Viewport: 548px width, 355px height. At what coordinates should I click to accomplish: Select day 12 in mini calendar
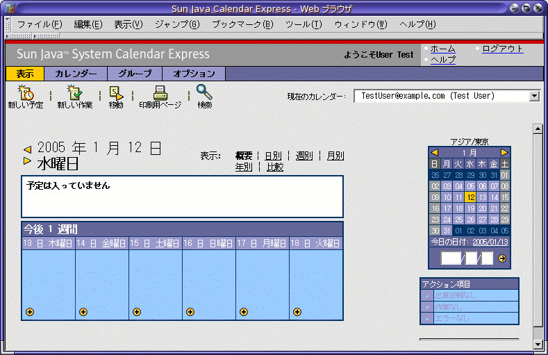tap(471, 197)
